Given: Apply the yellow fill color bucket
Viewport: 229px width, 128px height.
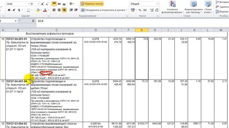Looking at the screenshot, I should coord(38,10).
